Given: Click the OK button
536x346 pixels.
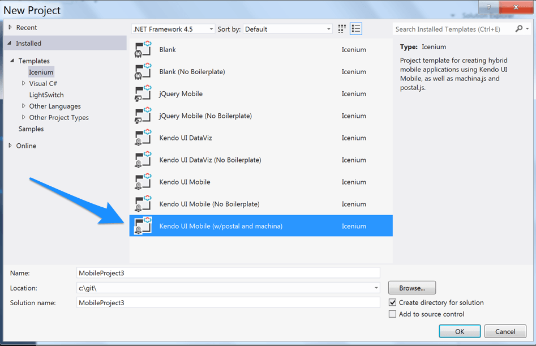Looking at the screenshot, I should click(460, 331).
